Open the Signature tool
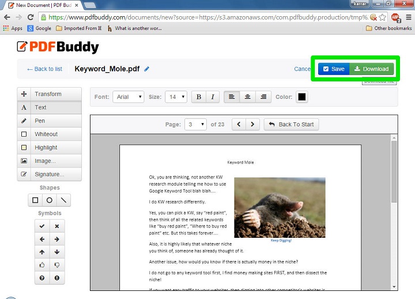415x299 pixels. [x=49, y=174]
